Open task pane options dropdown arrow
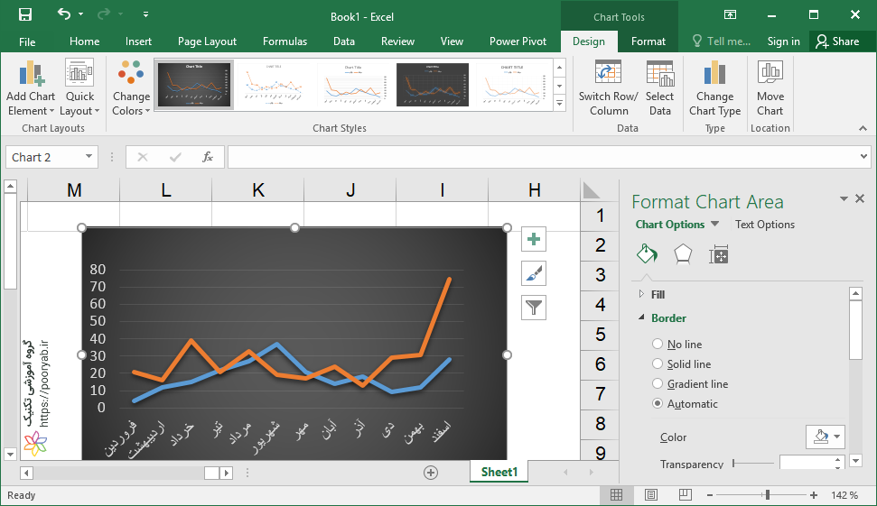 (x=844, y=198)
